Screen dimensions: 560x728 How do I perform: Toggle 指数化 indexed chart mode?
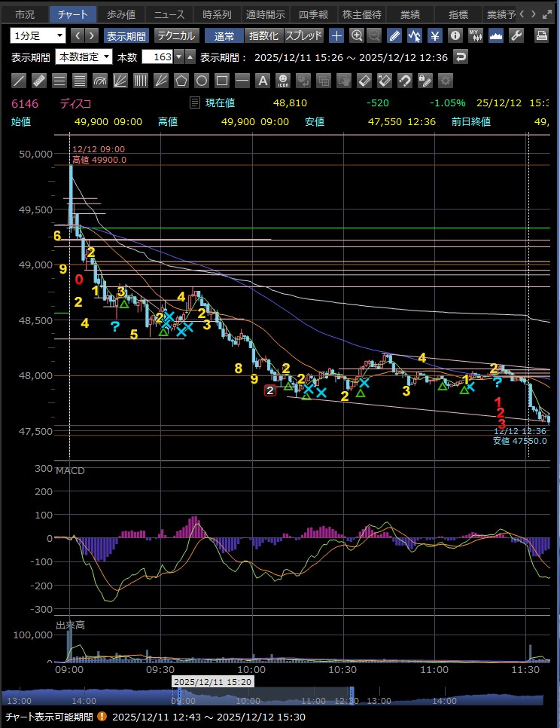point(263,35)
